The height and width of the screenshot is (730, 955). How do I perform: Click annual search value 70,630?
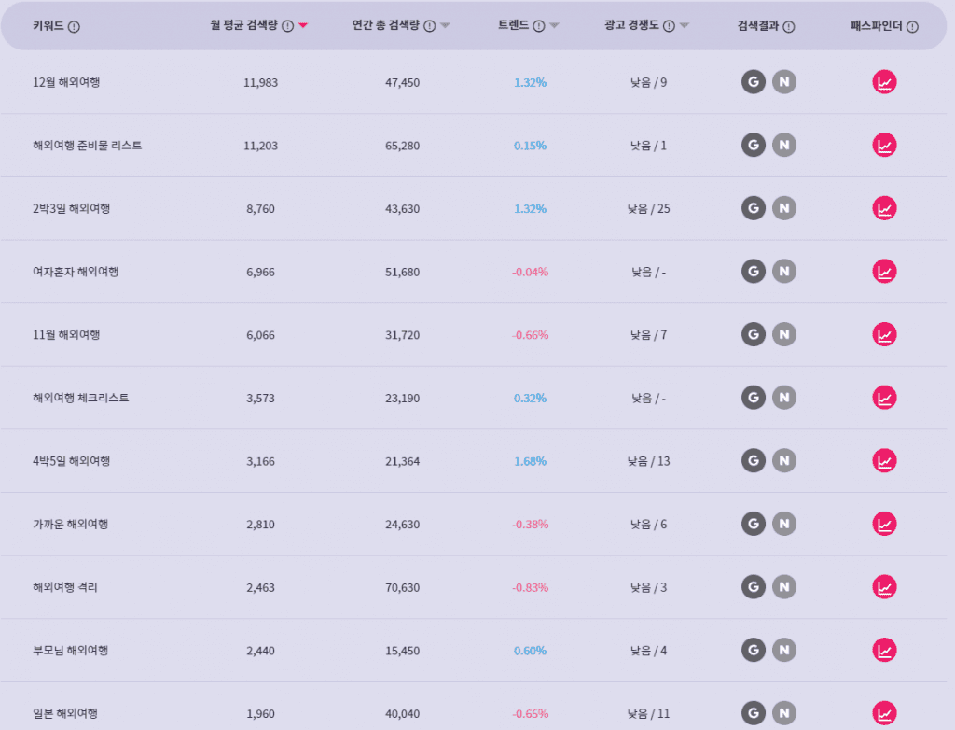point(403,587)
